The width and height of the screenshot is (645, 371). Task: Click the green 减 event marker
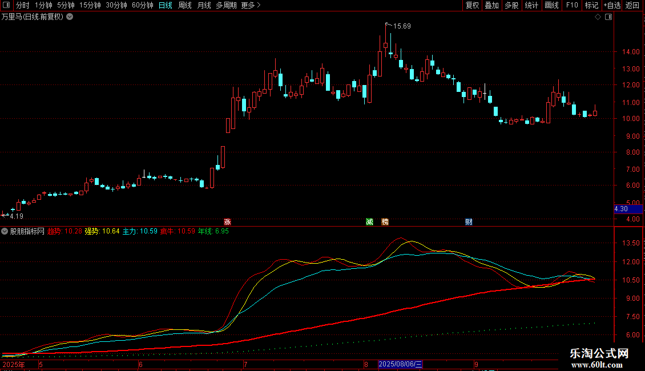pyautogui.click(x=369, y=222)
